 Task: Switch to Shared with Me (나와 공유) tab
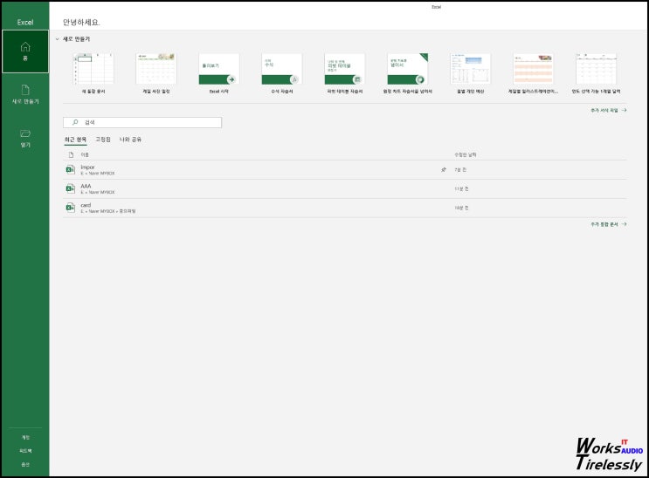[x=130, y=140]
